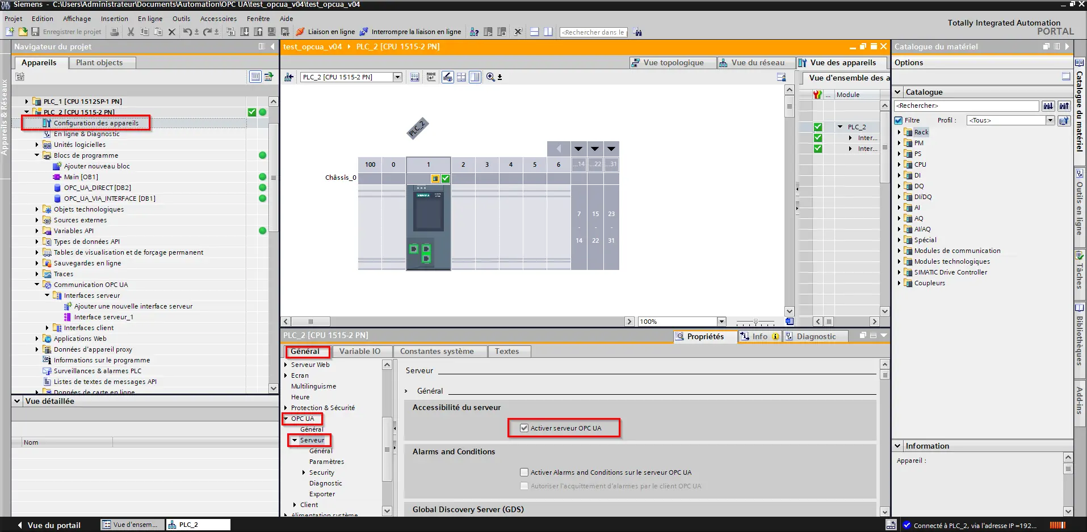The image size is (1087, 532).
Task: Toggle the PLC_2 row checkbox in device overview
Action: 818,127
